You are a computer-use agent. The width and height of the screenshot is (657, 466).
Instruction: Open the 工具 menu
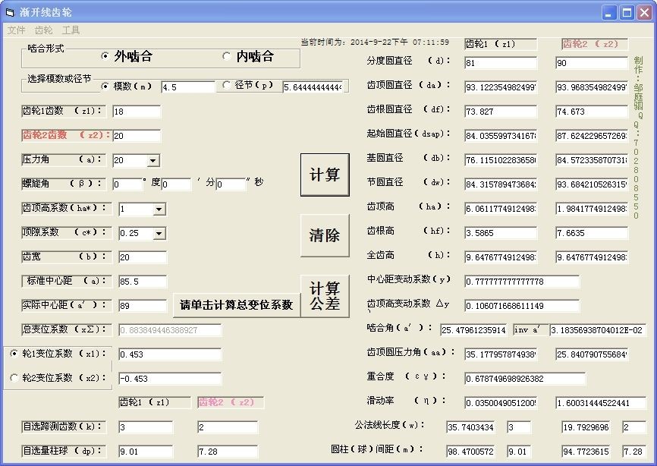pyautogui.click(x=71, y=30)
